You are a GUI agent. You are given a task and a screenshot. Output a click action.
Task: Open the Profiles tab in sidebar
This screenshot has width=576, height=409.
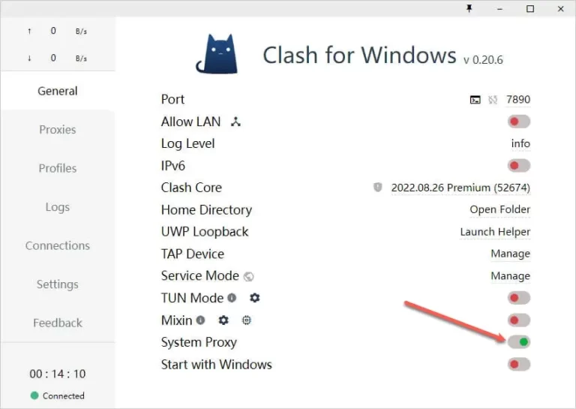pos(58,168)
